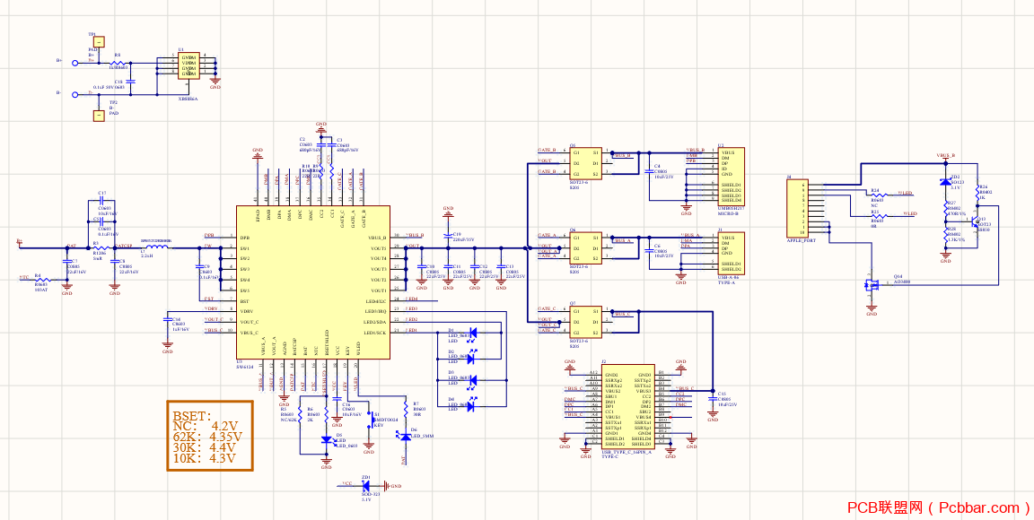
Task: Click the J1 TYPE-A USB connector
Action: coord(731,254)
